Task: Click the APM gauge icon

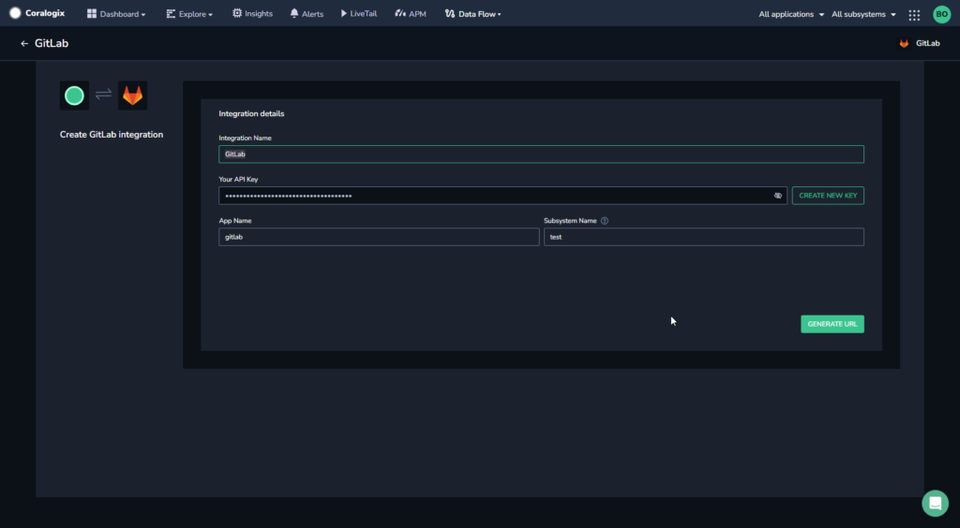Action: pos(400,13)
